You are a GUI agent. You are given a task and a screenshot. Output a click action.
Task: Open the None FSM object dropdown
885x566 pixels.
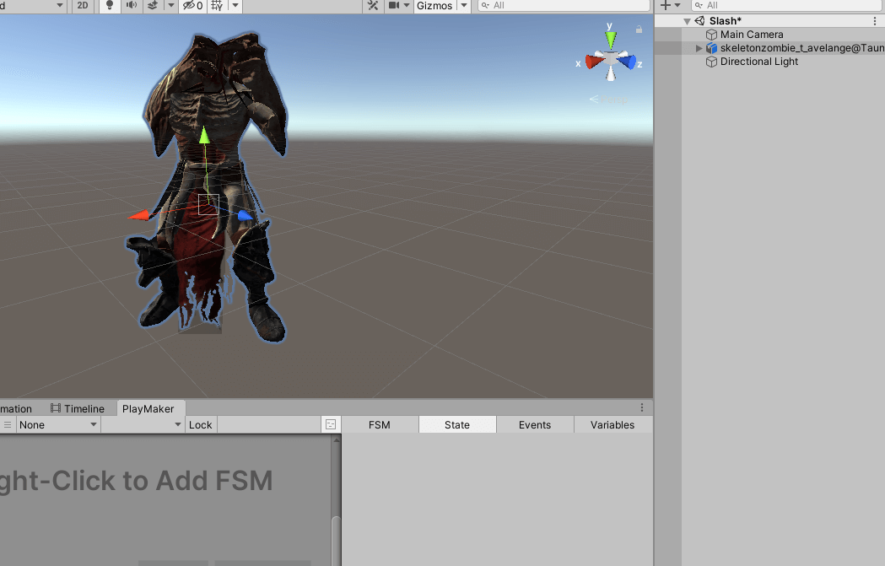tap(58, 425)
